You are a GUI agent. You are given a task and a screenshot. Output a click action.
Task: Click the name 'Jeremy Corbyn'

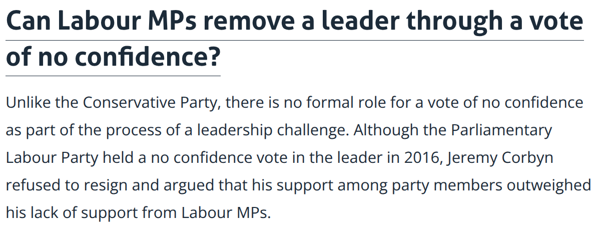click(x=498, y=158)
